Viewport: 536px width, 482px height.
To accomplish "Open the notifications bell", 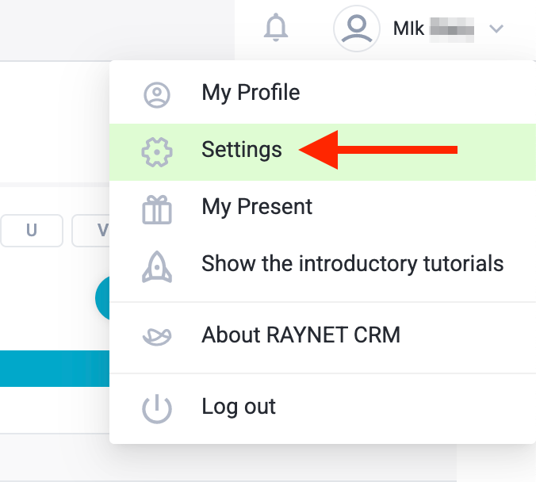I will 276,29.
